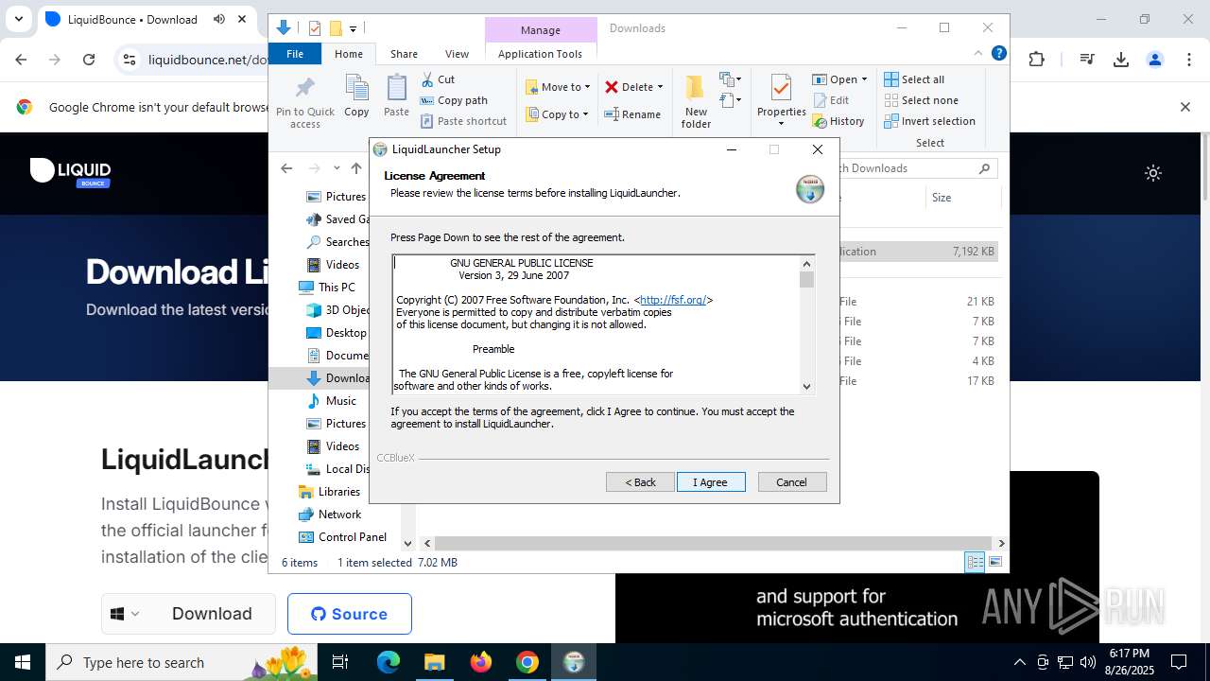Open the File tab in Explorer
1210x681 pixels.
[295, 54]
